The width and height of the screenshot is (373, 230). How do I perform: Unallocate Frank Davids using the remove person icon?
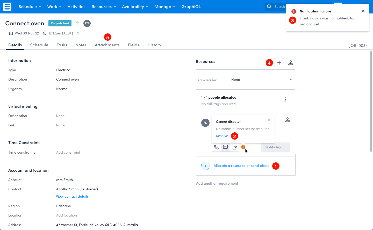tap(287, 120)
